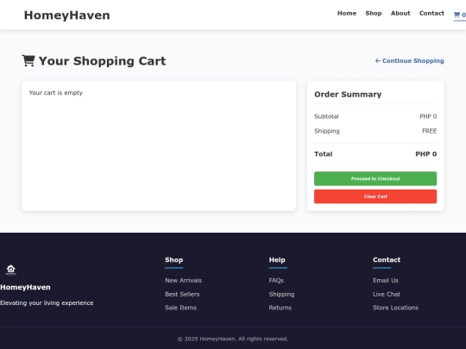Screen dimensions: 466x349
Task: Start Live Chat from footer
Action: click(x=387, y=294)
